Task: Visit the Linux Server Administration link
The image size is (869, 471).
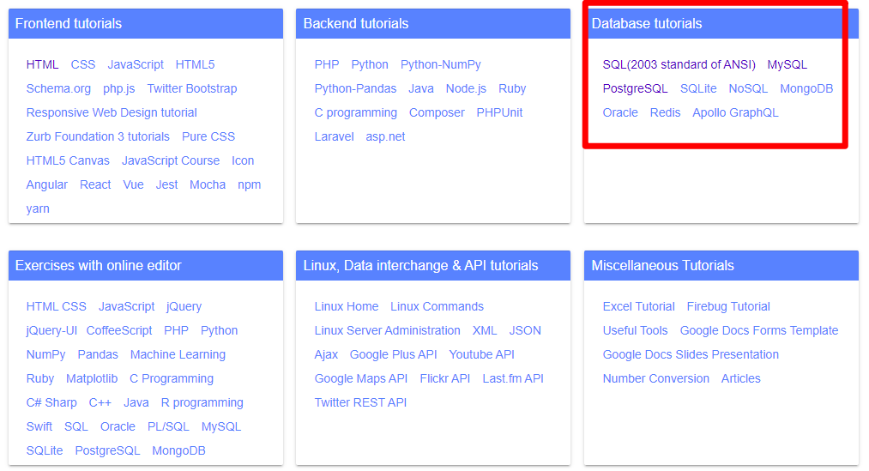Action: [387, 330]
